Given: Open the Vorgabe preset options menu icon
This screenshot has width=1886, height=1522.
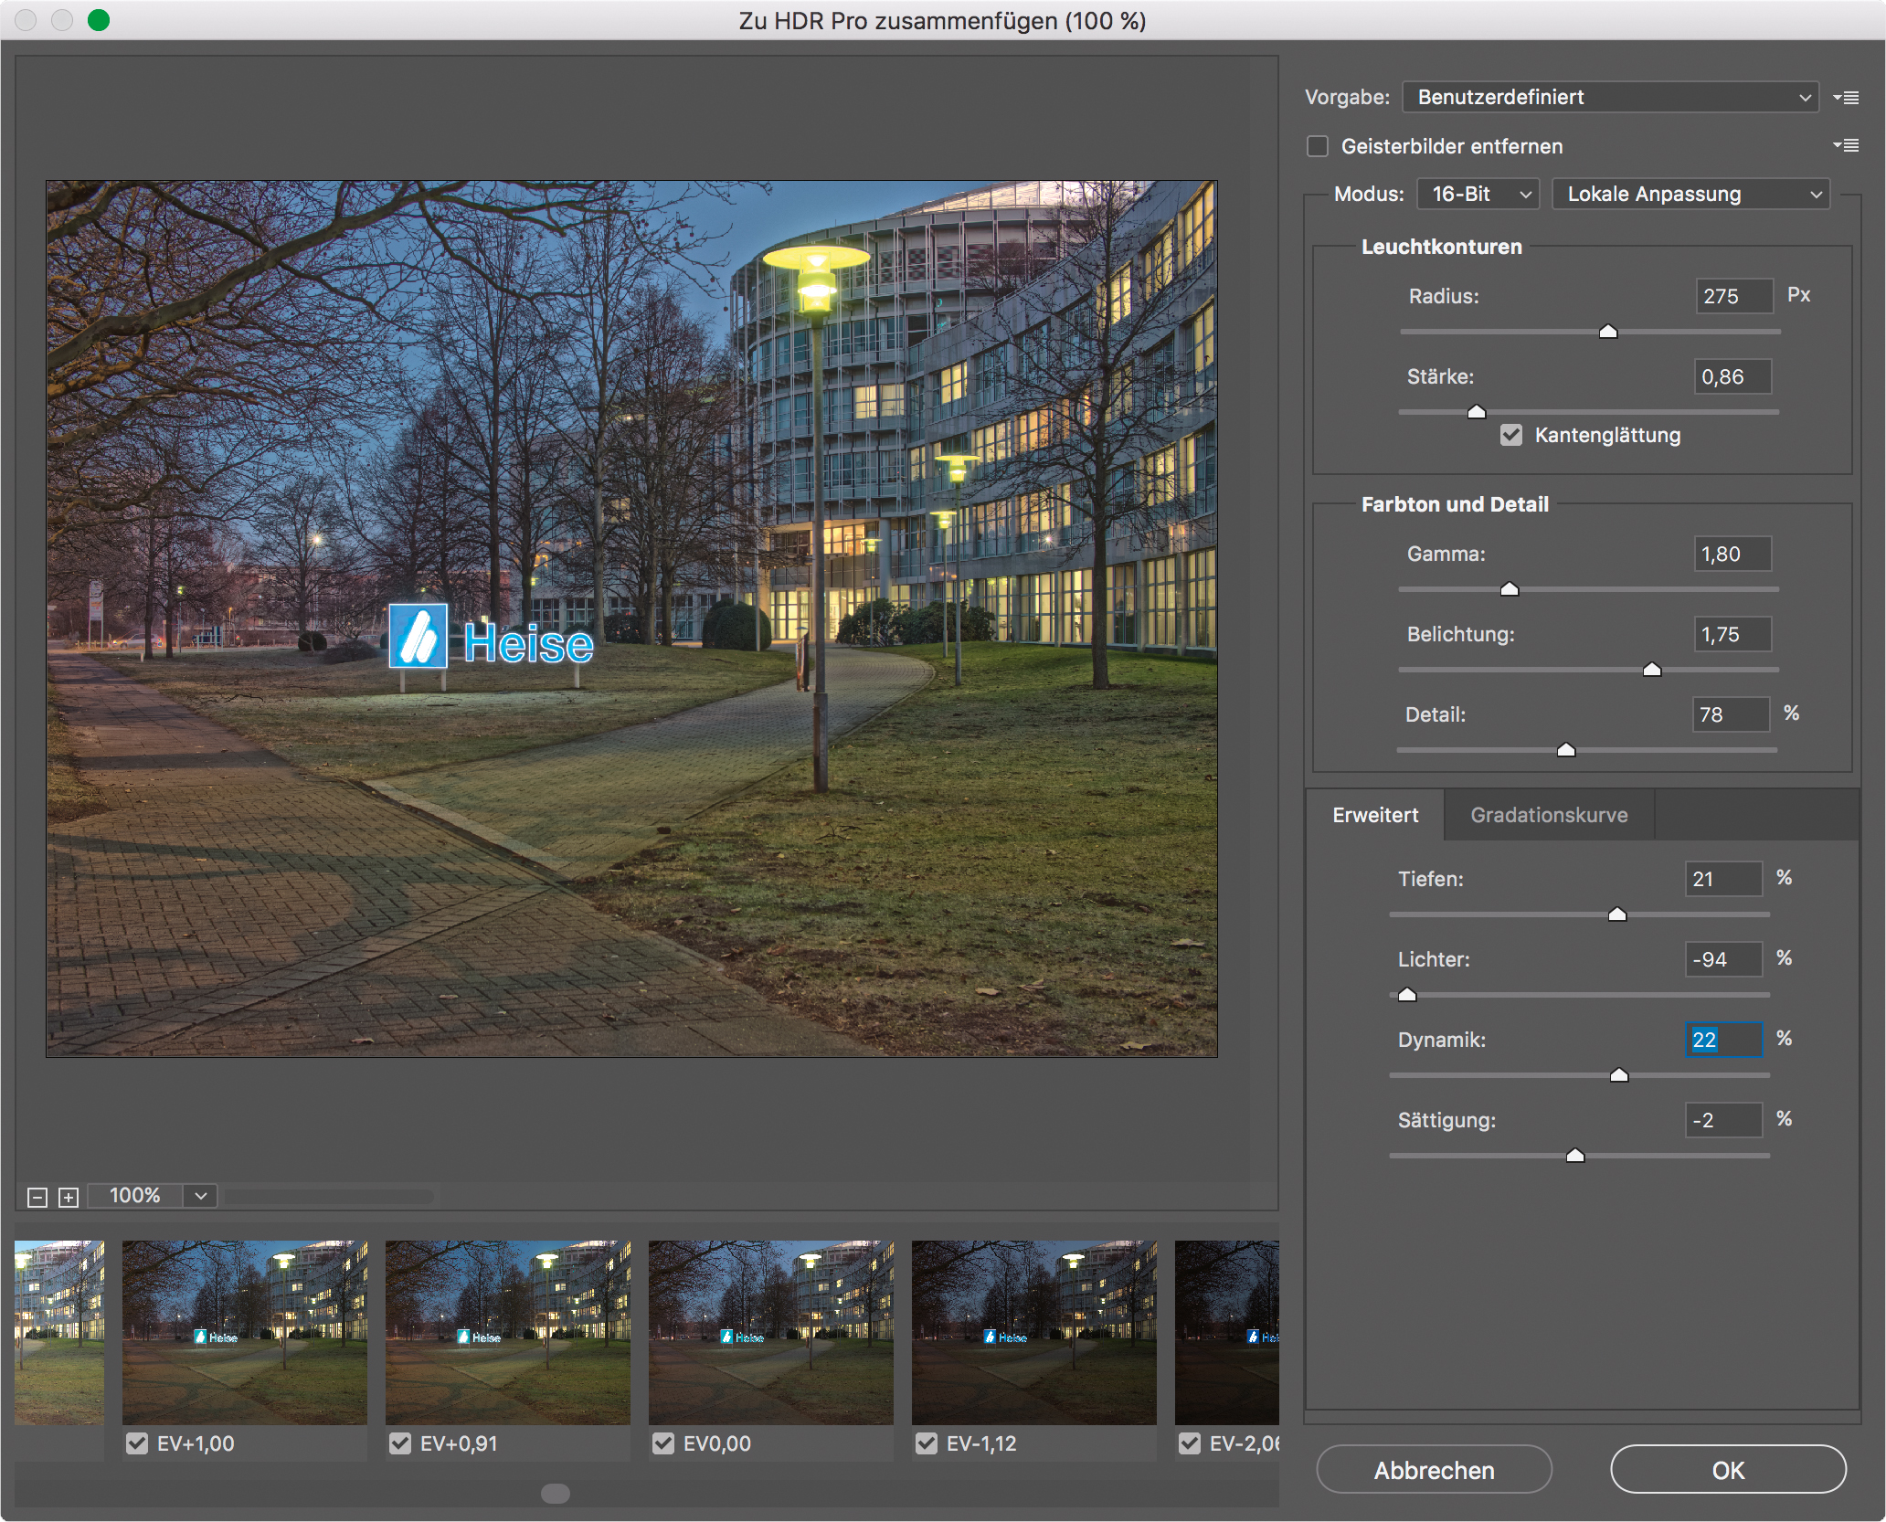Looking at the screenshot, I should pos(1846,98).
